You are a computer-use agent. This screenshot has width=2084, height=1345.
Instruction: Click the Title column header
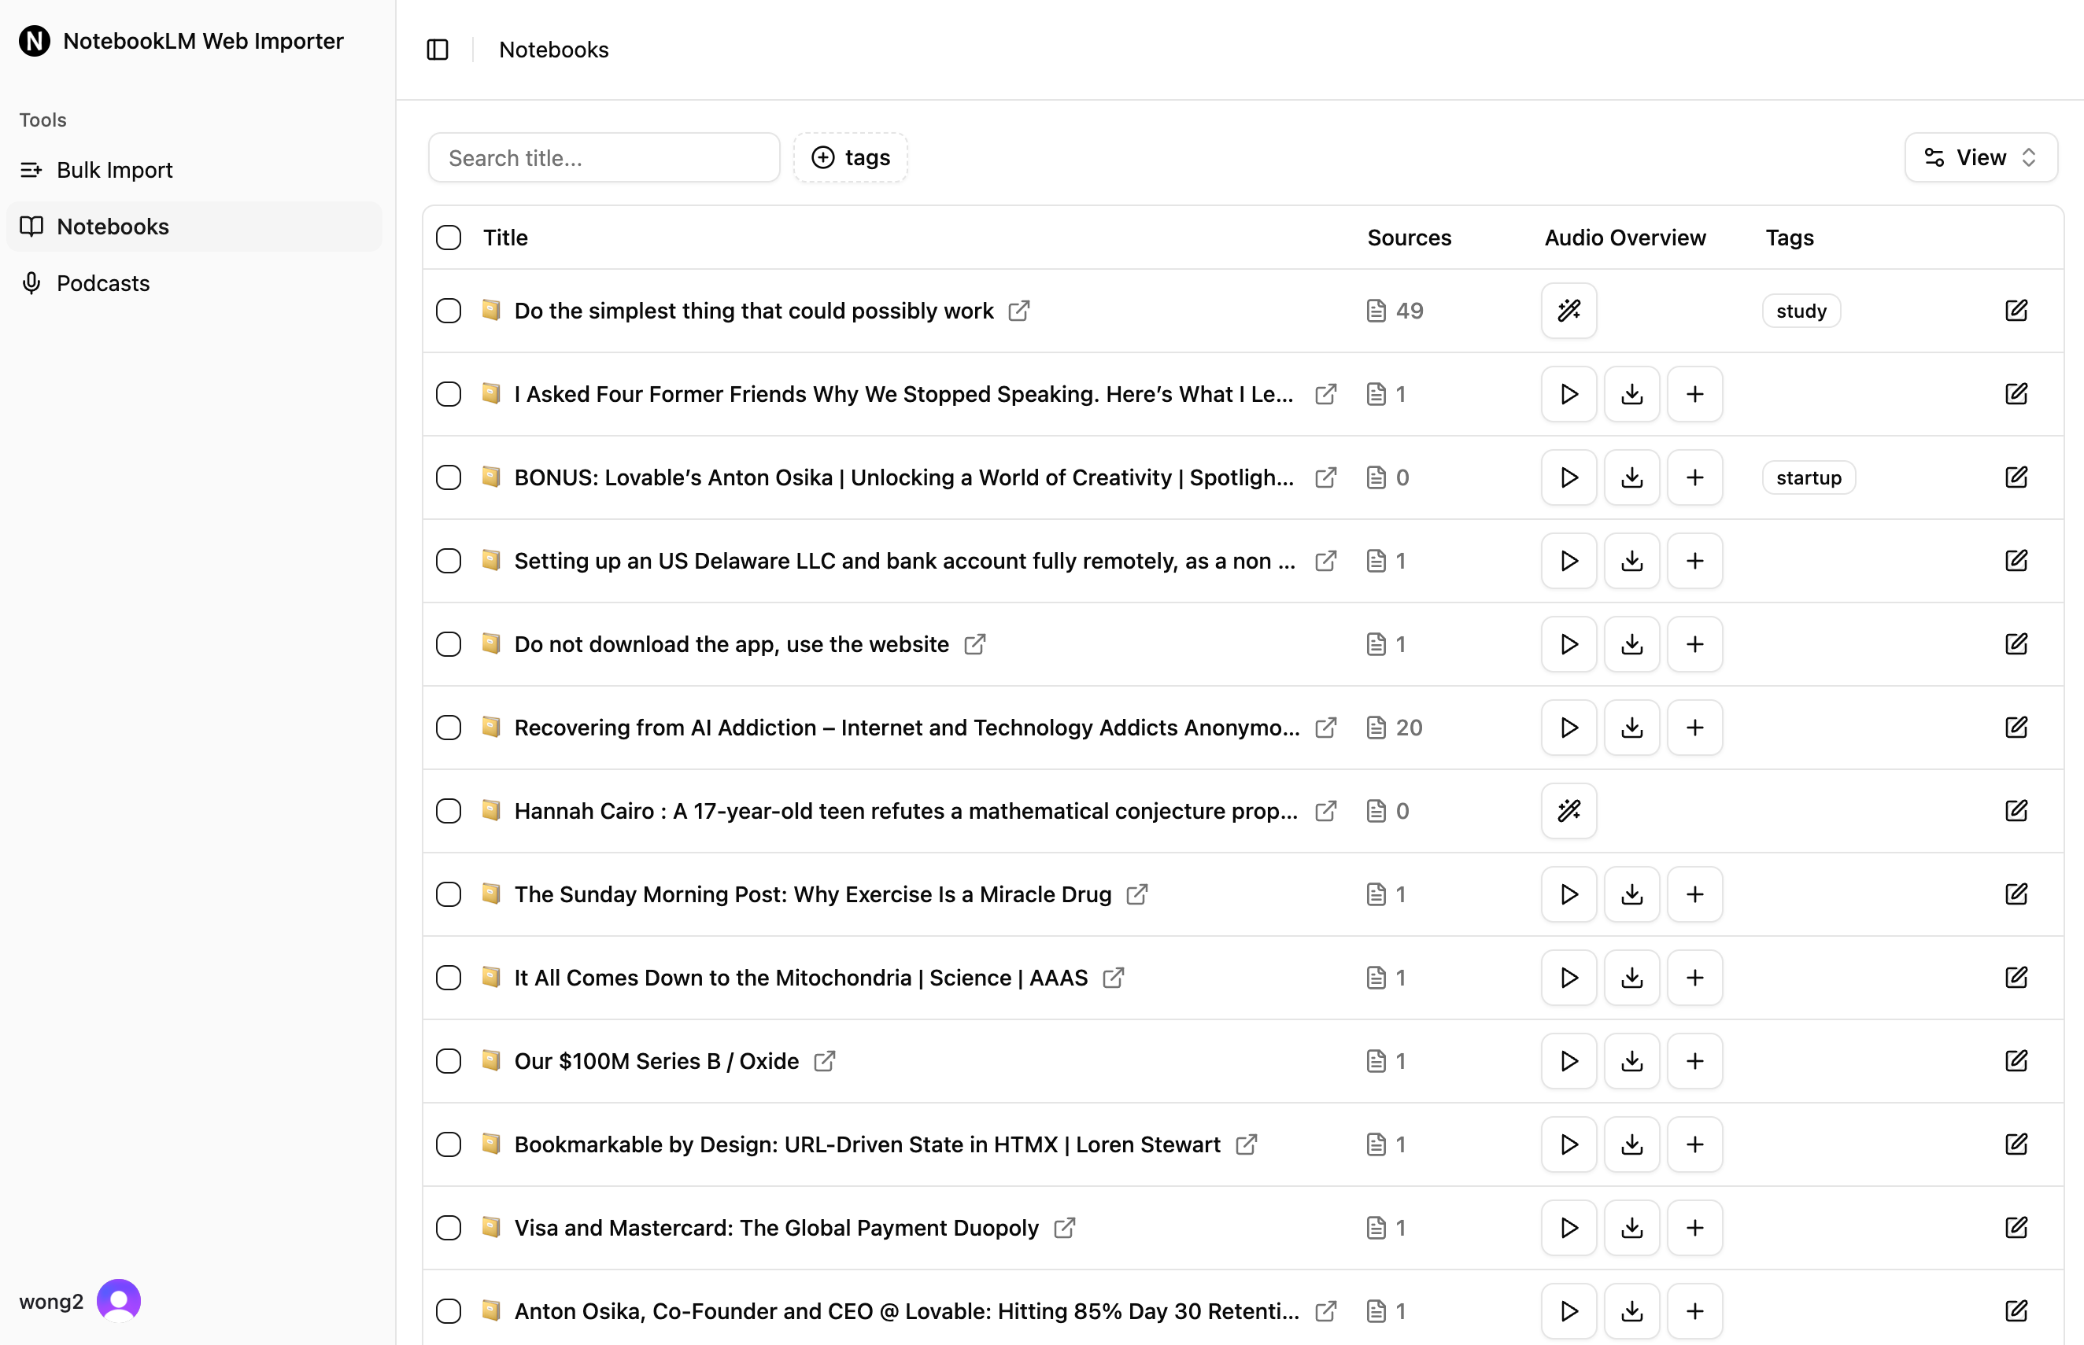pos(505,238)
